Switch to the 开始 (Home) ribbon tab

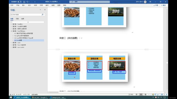[x=18, y=5]
